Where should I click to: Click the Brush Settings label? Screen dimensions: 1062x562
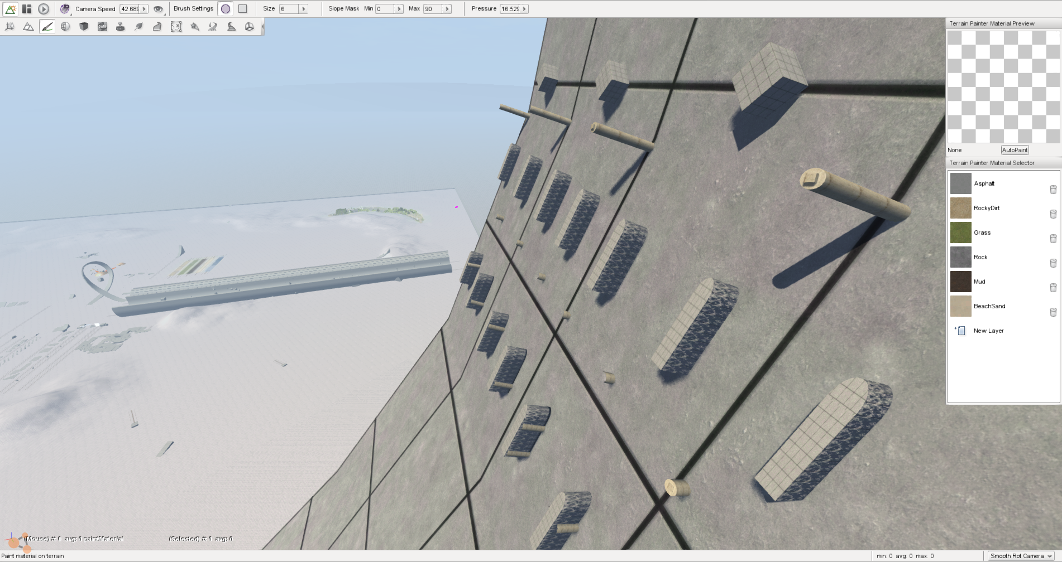(193, 8)
